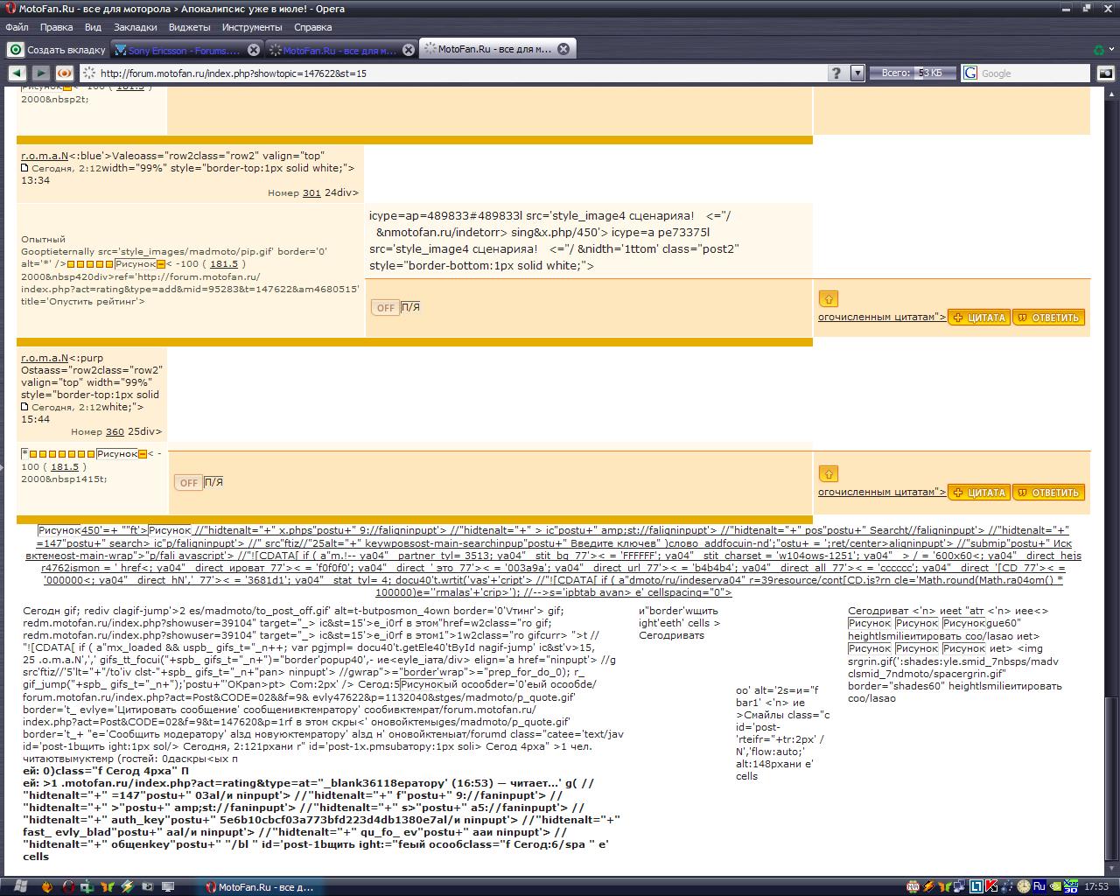
Task: Toggle the OFF button in post 301
Action: (x=385, y=307)
